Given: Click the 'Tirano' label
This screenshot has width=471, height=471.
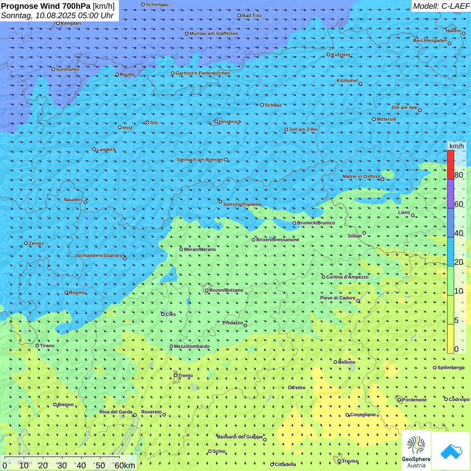Looking at the screenshot, I should point(47,346).
